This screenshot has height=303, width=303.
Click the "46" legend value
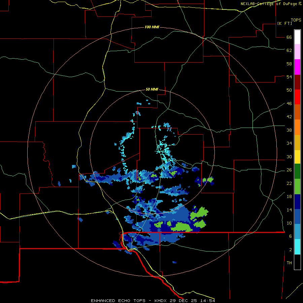(289, 104)
